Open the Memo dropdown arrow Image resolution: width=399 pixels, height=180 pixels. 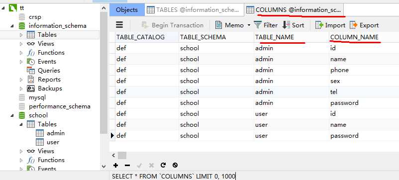[x=249, y=25]
